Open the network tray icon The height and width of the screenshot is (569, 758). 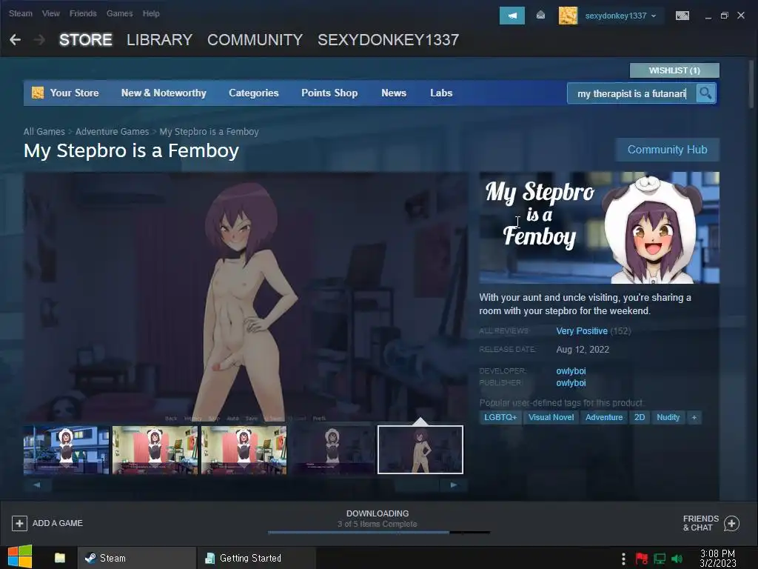click(660, 559)
